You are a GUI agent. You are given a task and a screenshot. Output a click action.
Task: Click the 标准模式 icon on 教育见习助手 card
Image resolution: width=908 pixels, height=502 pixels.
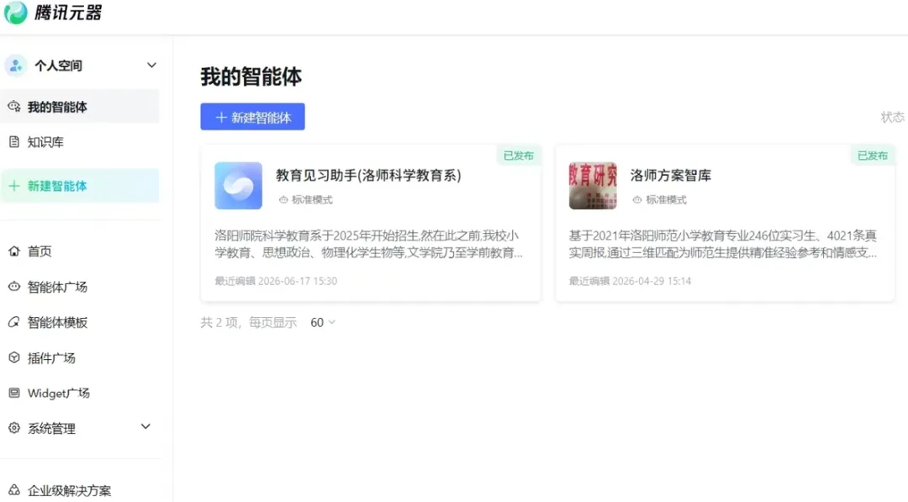(283, 200)
